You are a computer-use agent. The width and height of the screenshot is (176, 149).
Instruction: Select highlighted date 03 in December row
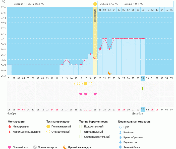(143, 109)
